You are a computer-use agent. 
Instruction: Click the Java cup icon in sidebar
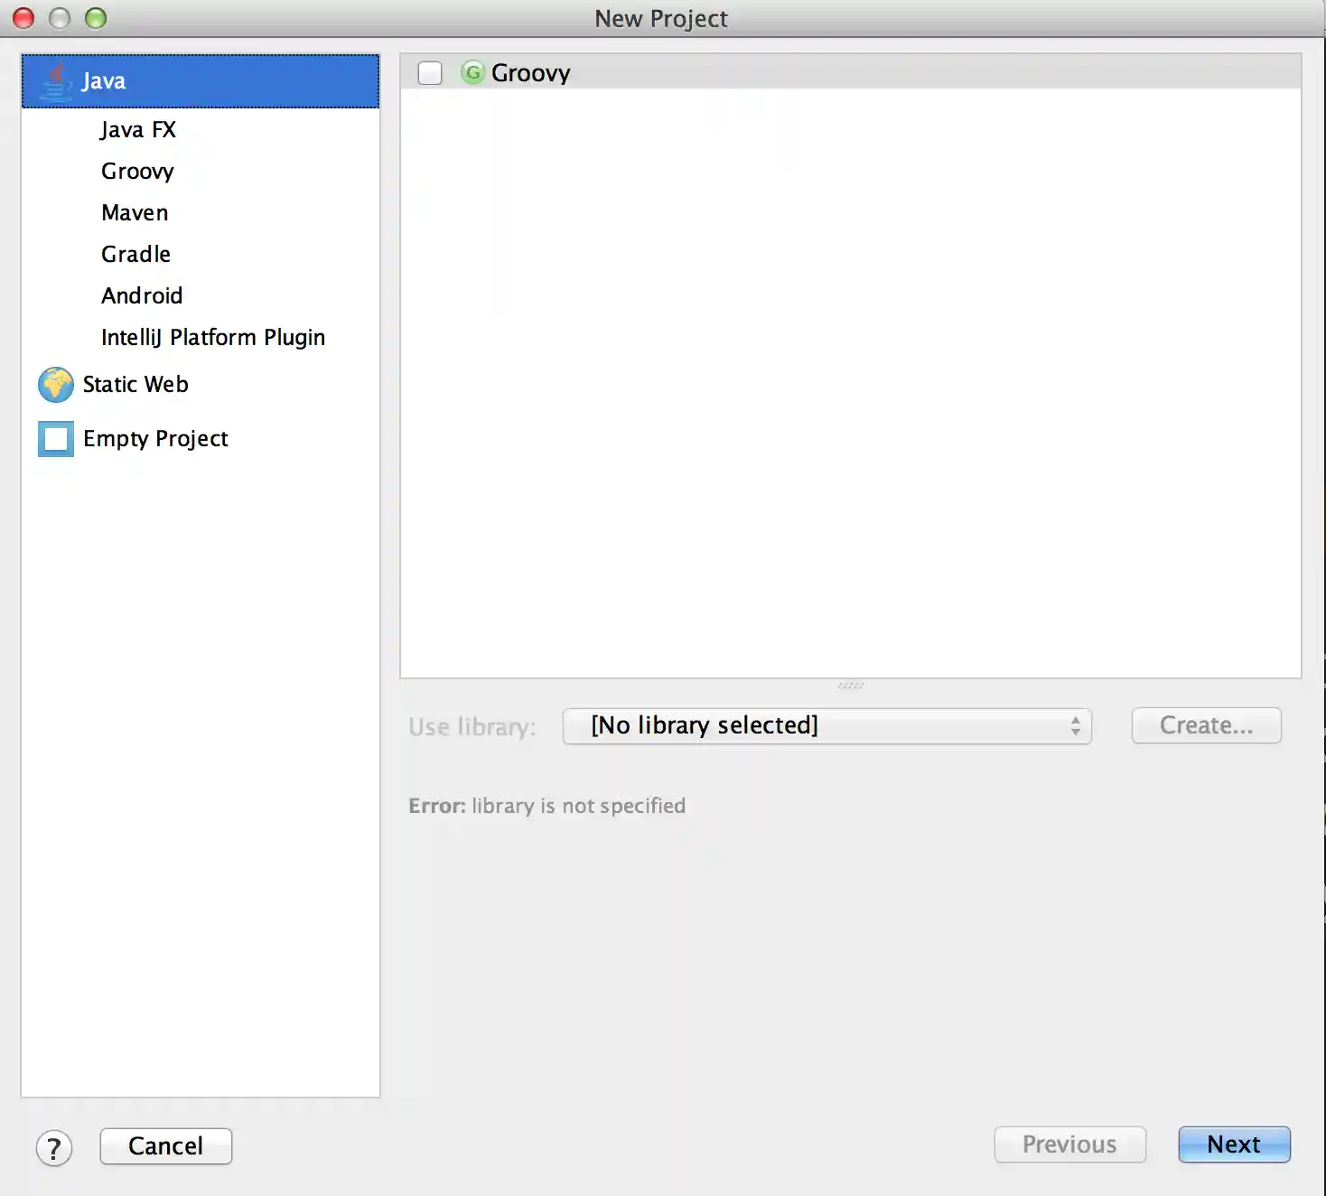56,81
